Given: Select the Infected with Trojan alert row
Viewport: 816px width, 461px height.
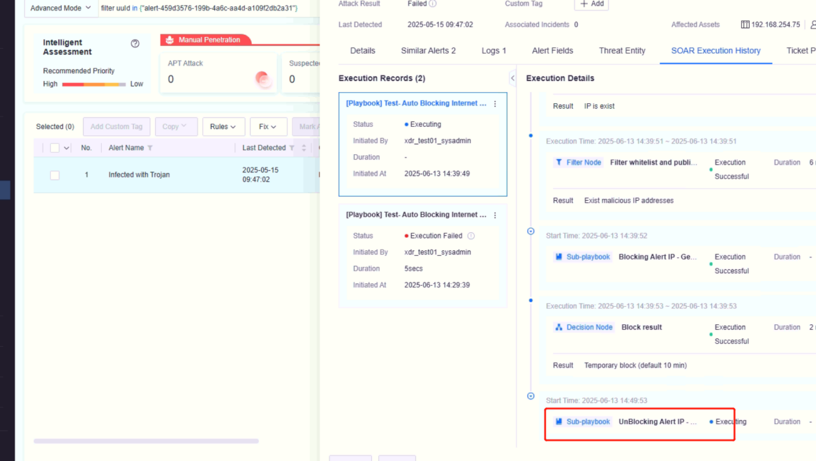Looking at the screenshot, I should 177,175.
